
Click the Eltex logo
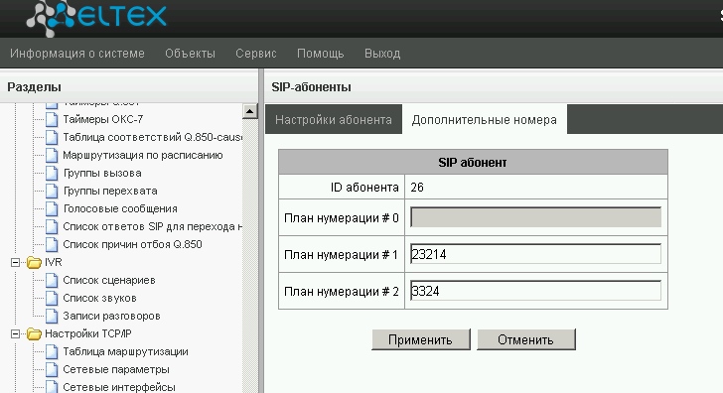96,18
